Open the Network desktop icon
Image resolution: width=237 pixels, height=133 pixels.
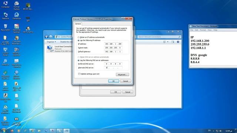(x=6, y=16)
